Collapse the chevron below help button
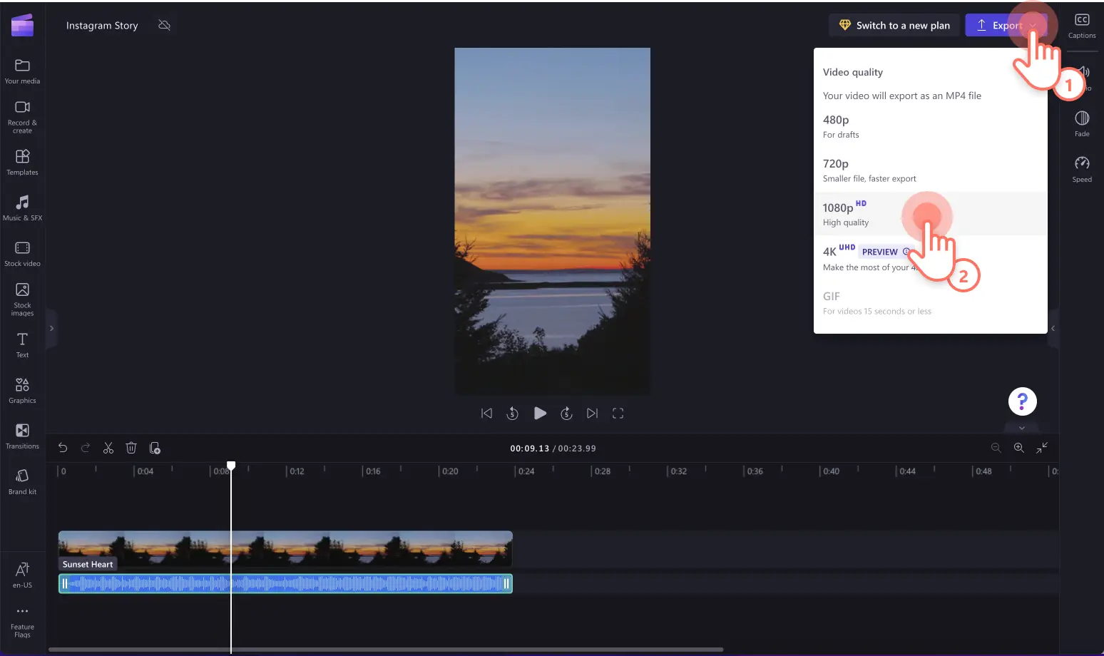1104x656 pixels. coord(1021,428)
